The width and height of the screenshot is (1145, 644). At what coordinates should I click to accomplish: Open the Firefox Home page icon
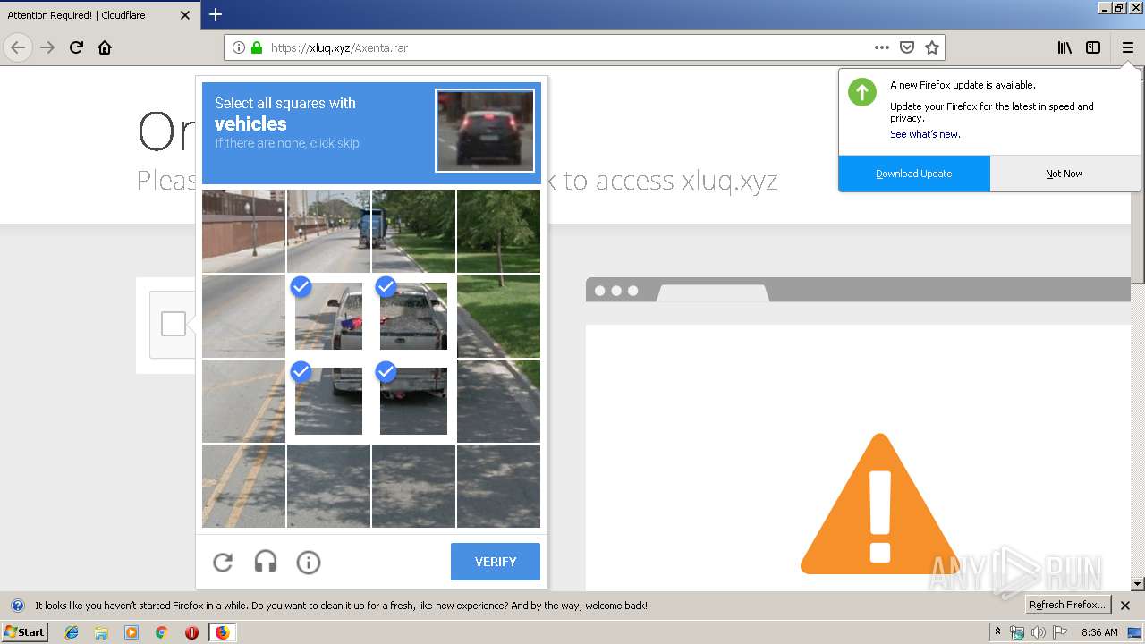pos(105,47)
